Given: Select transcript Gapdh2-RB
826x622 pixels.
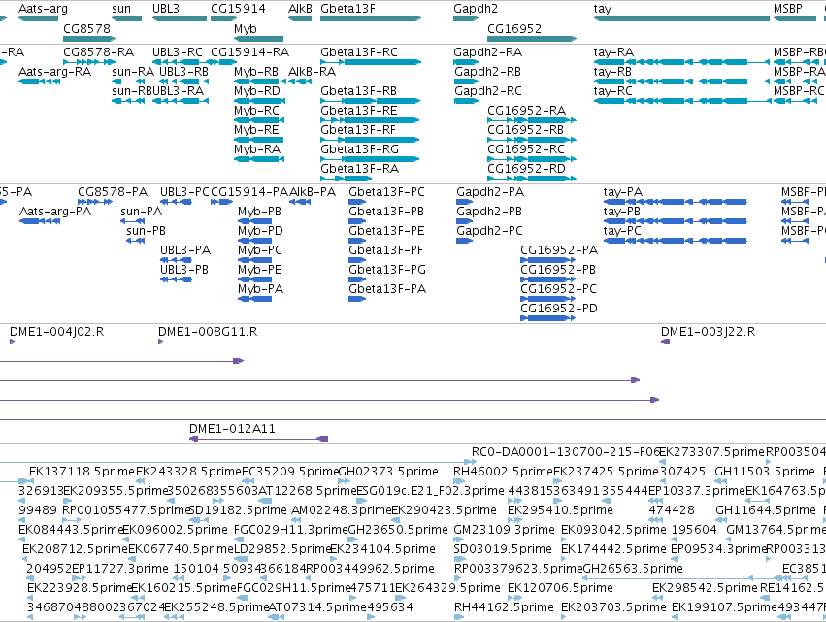Looking at the screenshot, I should coord(488,72).
